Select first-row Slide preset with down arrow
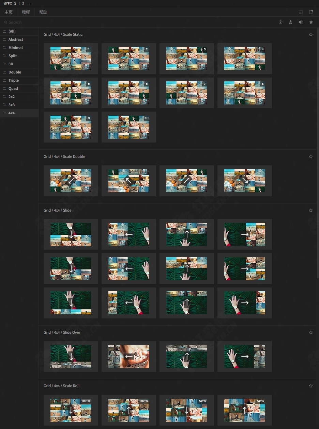The height and width of the screenshot is (429, 319). click(71, 234)
